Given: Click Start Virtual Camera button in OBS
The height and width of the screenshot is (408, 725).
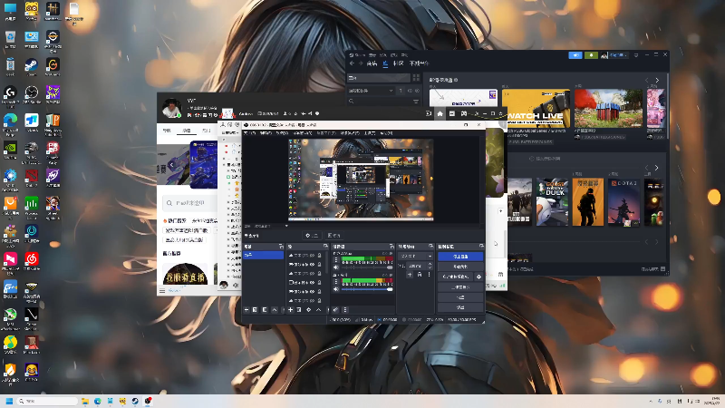Looking at the screenshot, I should coord(456,277).
